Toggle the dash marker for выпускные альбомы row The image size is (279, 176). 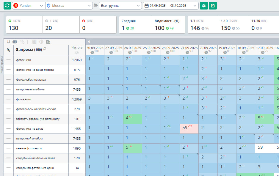click(x=9, y=89)
